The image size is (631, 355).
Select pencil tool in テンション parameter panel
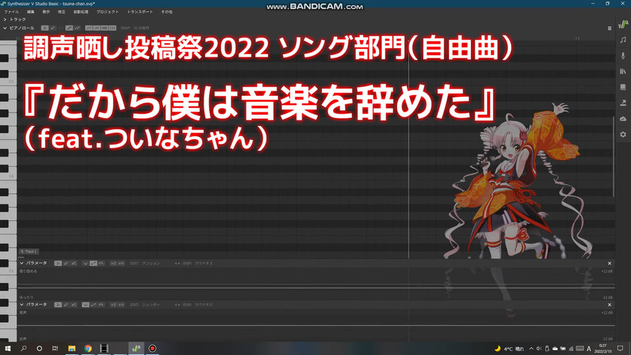point(66,263)
